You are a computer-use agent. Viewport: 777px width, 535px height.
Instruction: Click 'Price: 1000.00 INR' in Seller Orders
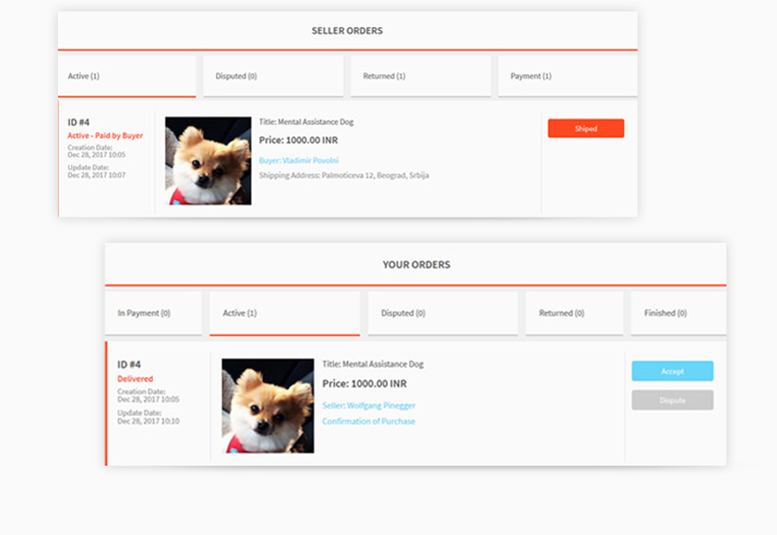(x=299, y=140)
